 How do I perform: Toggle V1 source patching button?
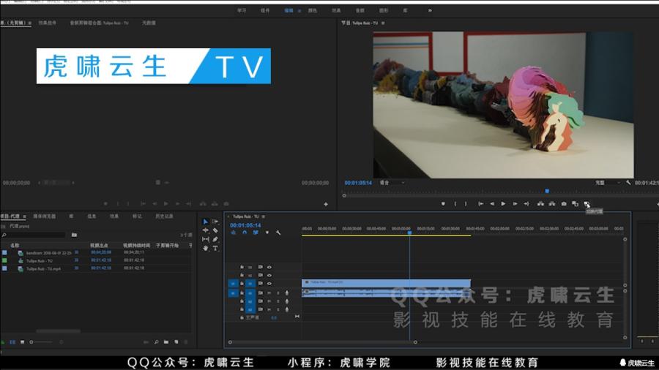(233, 284)
